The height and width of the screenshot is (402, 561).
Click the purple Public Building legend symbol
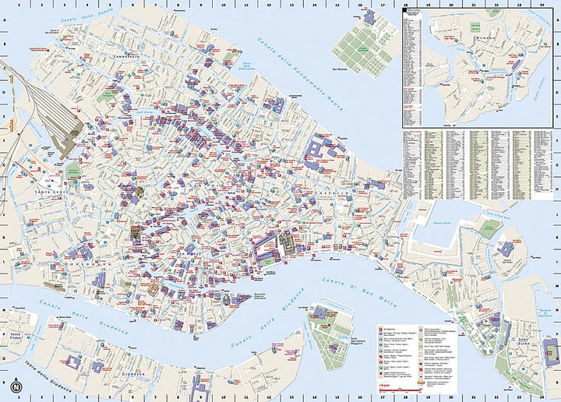[421, 330]
